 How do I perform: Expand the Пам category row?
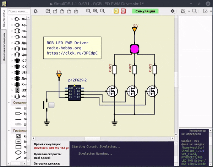[12, 31]
